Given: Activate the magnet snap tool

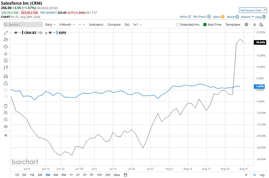Looking at the screenshot, I should point(6,76).
